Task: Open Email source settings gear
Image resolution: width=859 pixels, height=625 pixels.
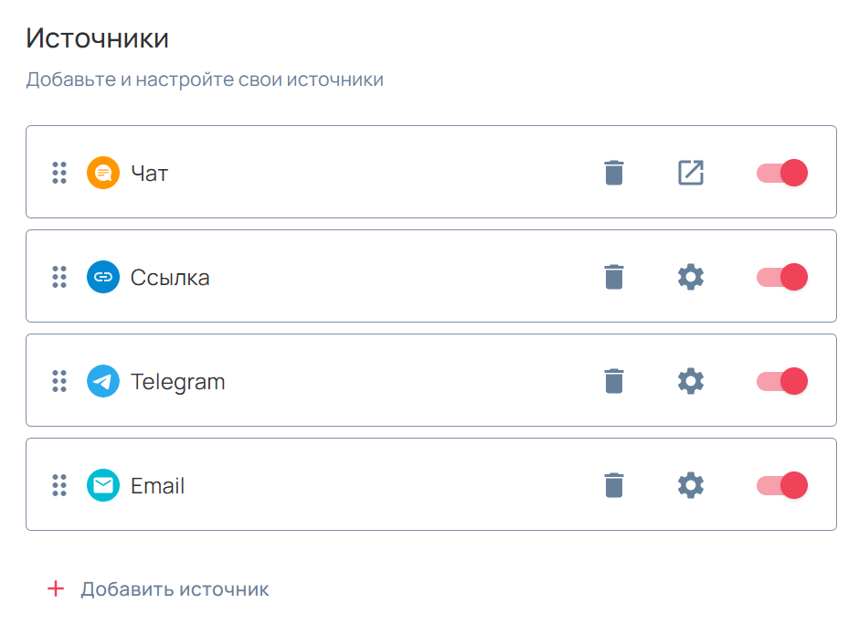Action: pyautogui.click(x=691, y=484)
